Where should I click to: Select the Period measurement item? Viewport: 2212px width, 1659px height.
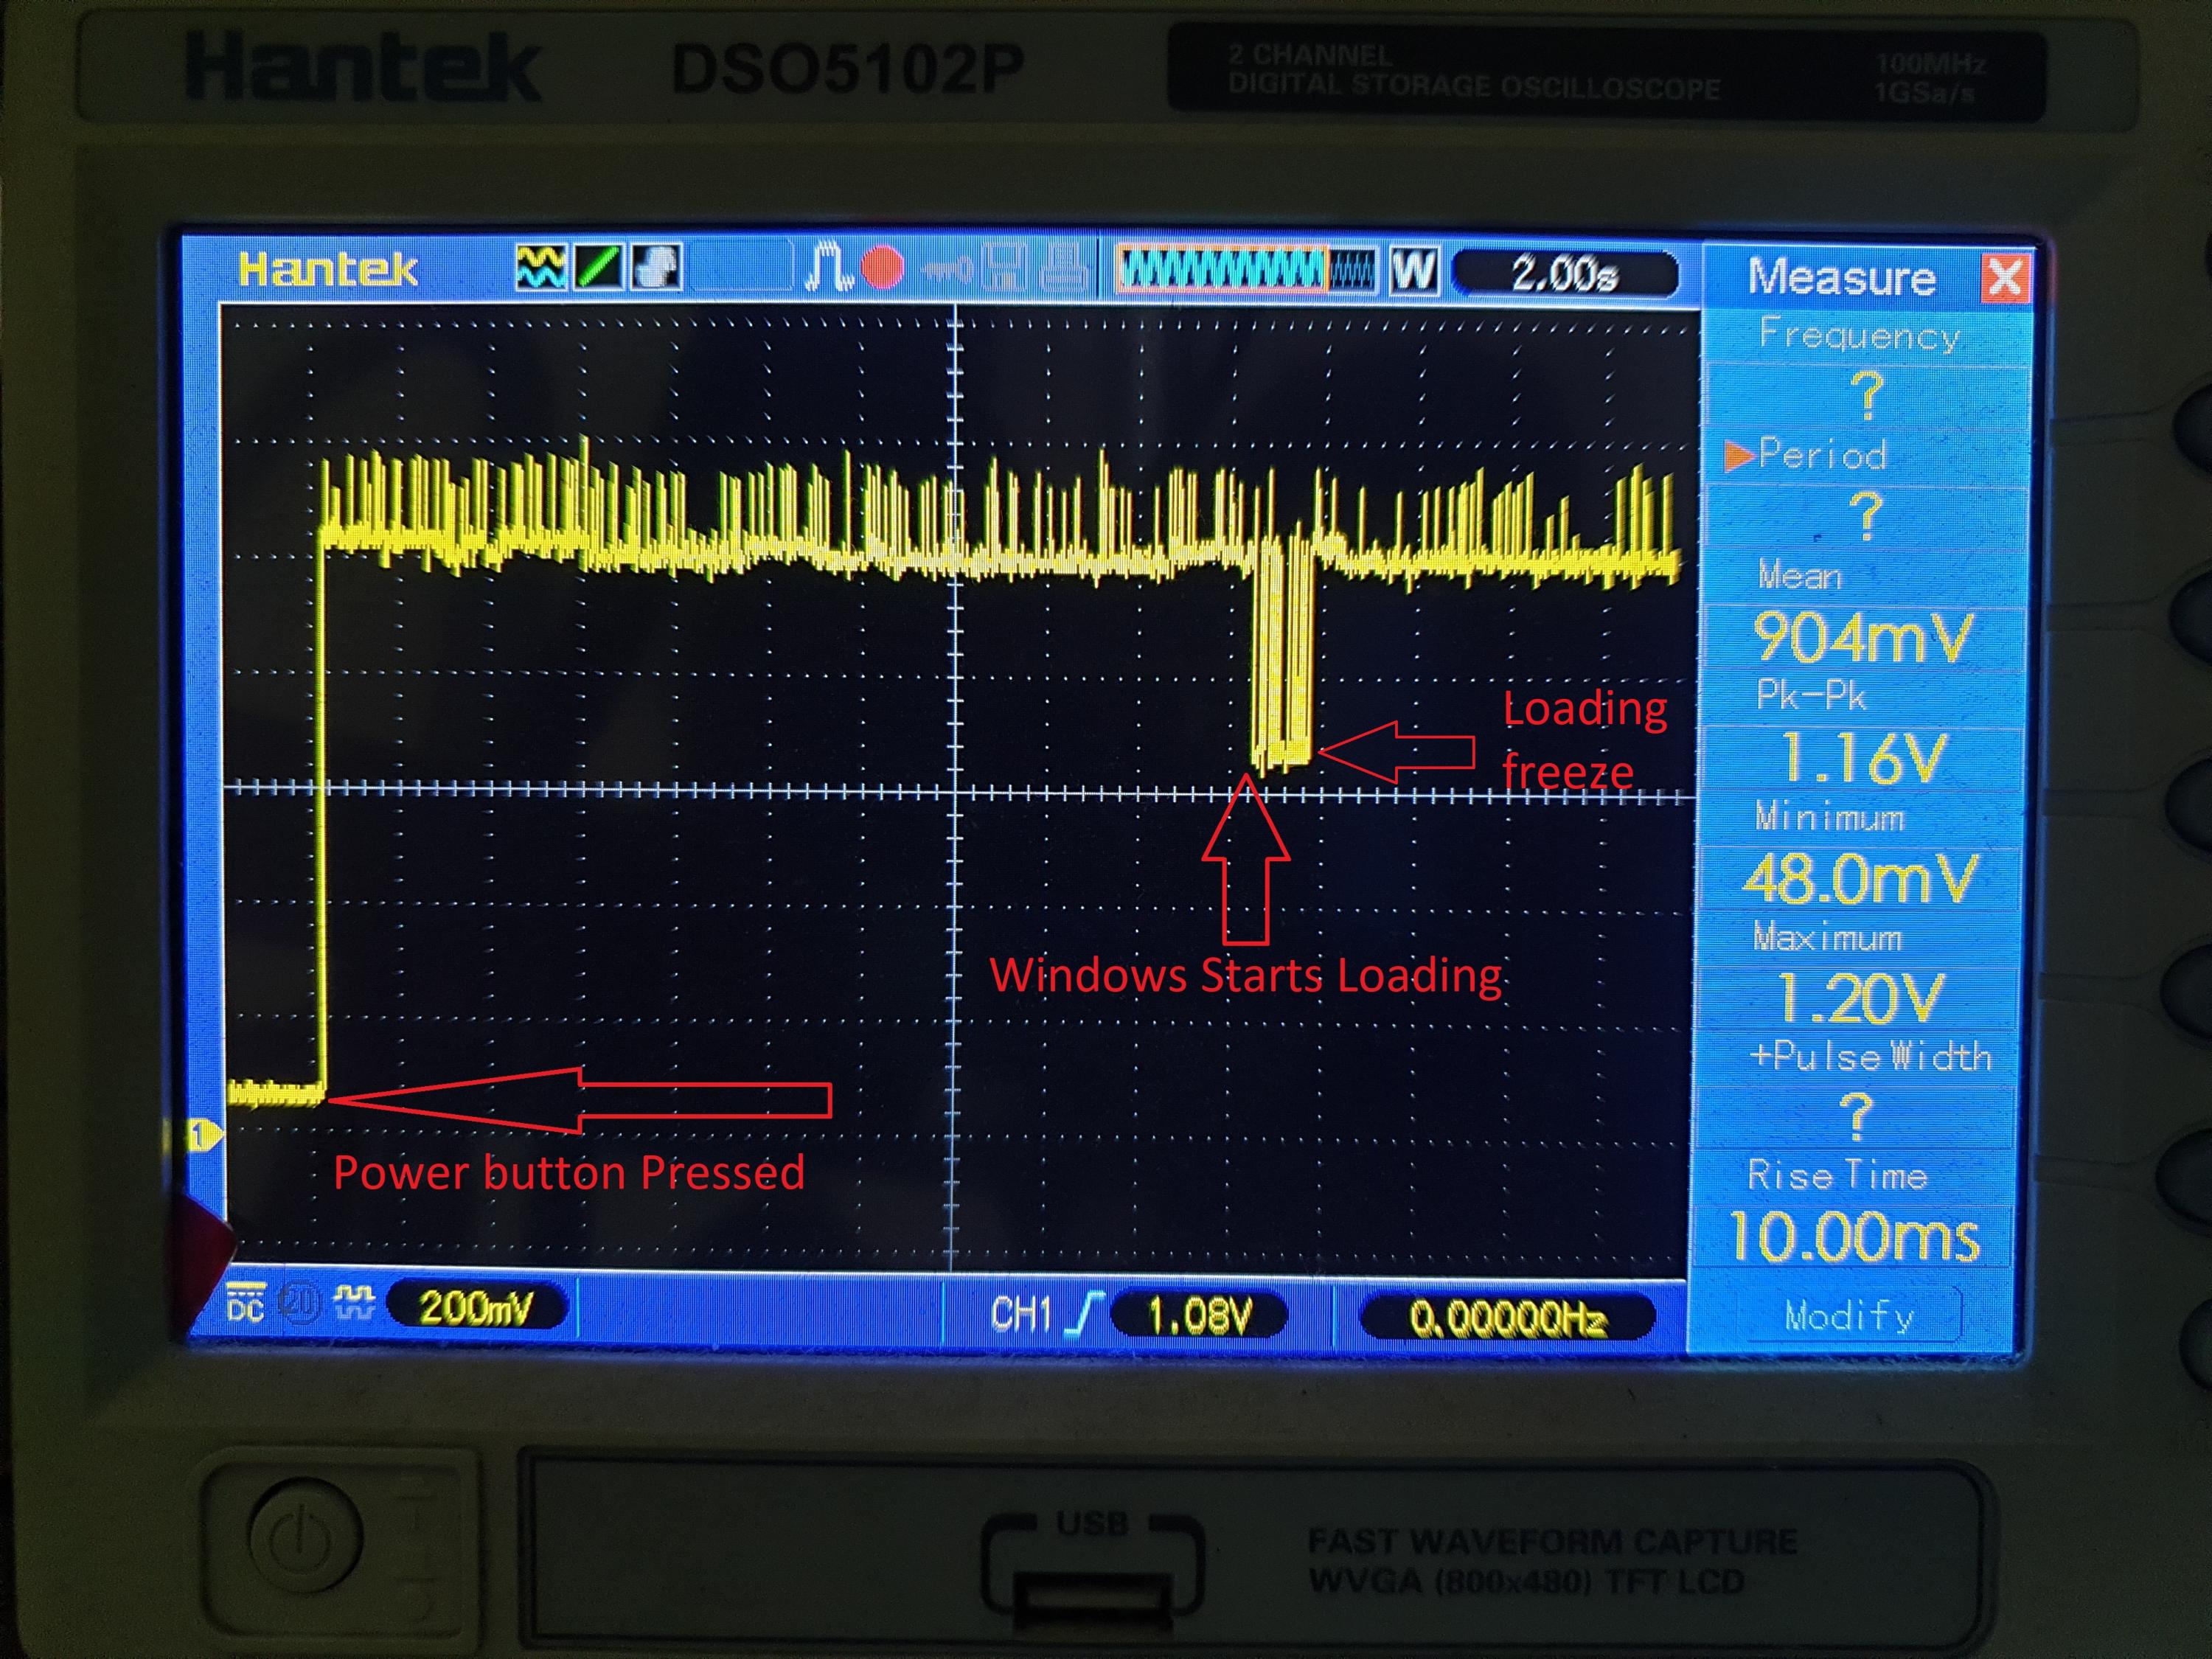tap(1822, 456)
